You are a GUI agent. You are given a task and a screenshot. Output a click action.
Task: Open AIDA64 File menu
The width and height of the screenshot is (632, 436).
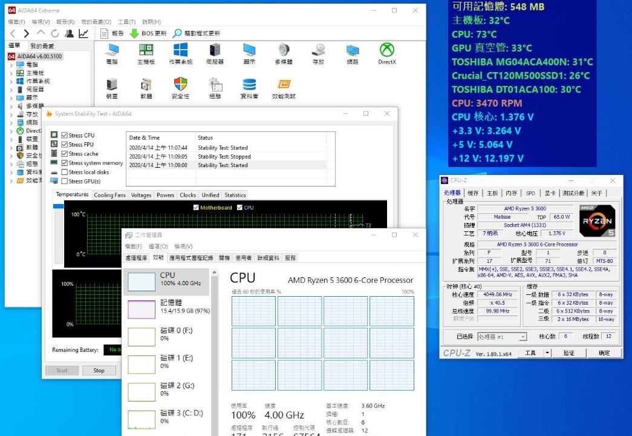click(16, 22)
